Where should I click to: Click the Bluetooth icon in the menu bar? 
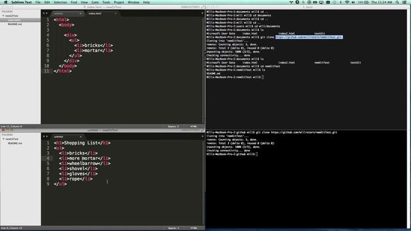[341, 2]
